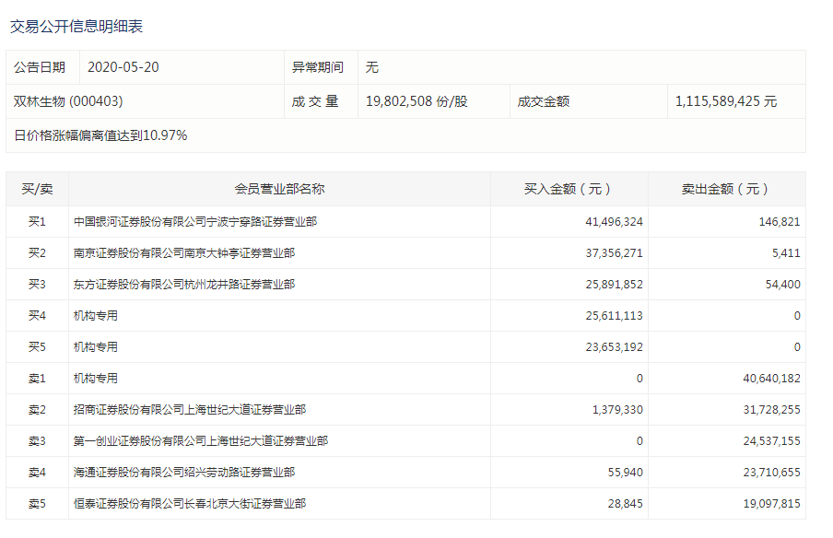Select the 成交金额 label

(544, 101)
